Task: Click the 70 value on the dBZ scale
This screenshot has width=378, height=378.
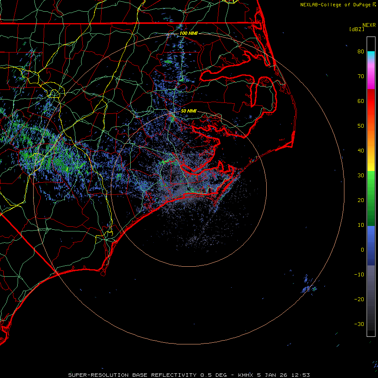Action: [361, 76]
